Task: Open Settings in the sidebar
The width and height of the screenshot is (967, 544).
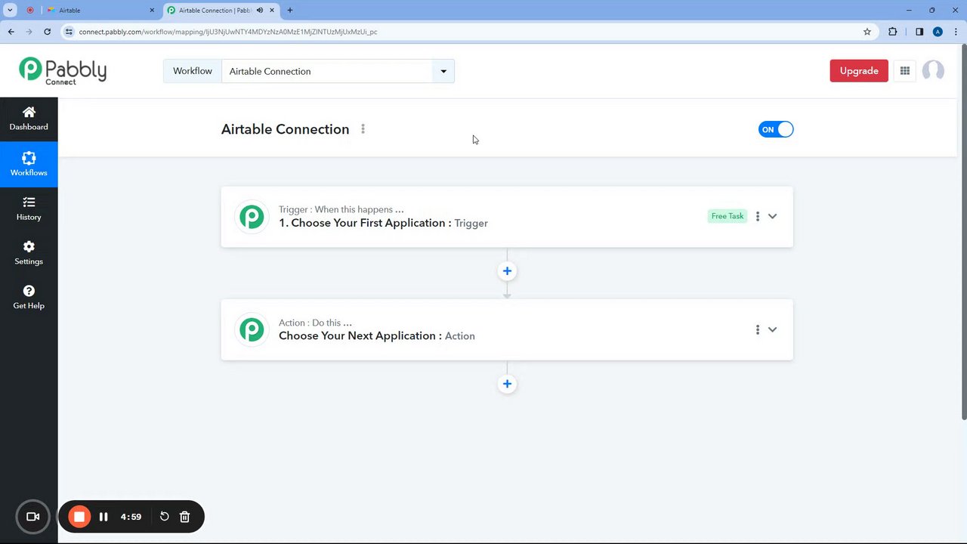Action: click(x=29, y=253)
